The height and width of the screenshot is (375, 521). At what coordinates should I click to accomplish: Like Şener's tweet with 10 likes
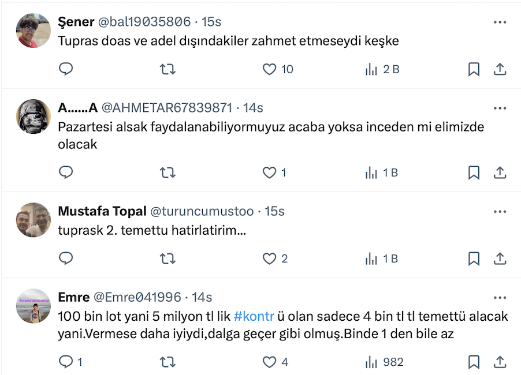[x=270, y=69]
